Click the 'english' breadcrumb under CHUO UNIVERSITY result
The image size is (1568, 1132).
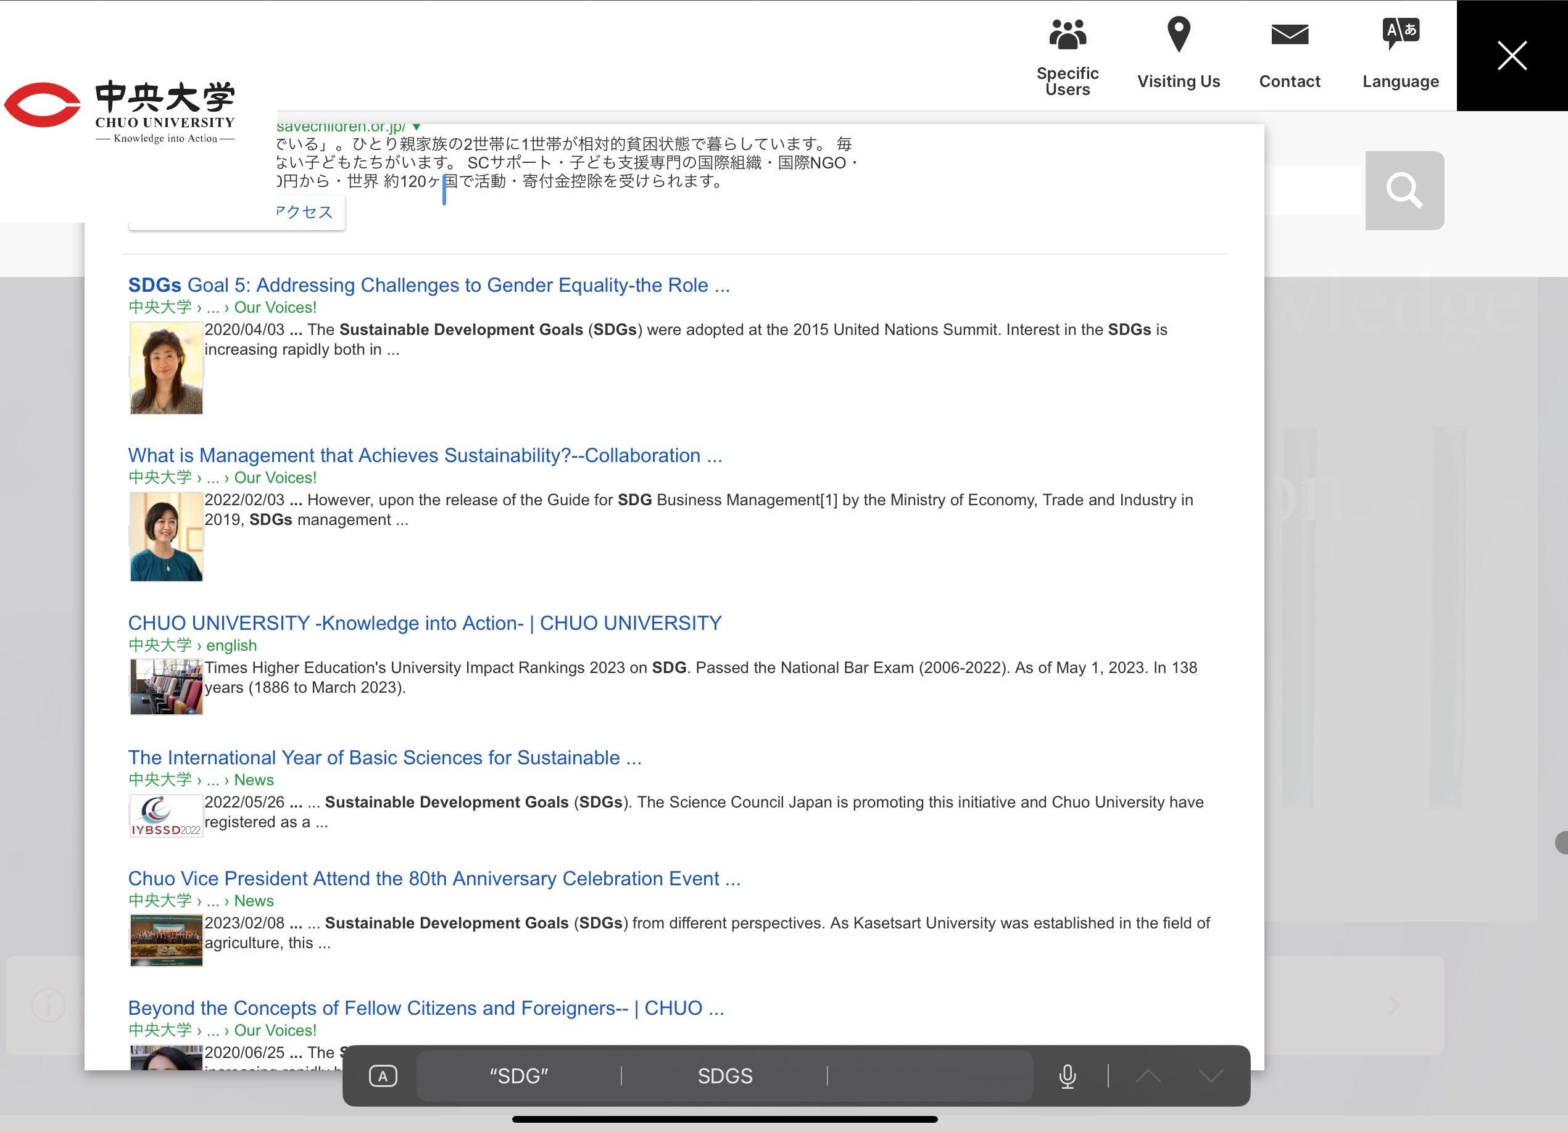pyautogui.click(x=231, y=645)
